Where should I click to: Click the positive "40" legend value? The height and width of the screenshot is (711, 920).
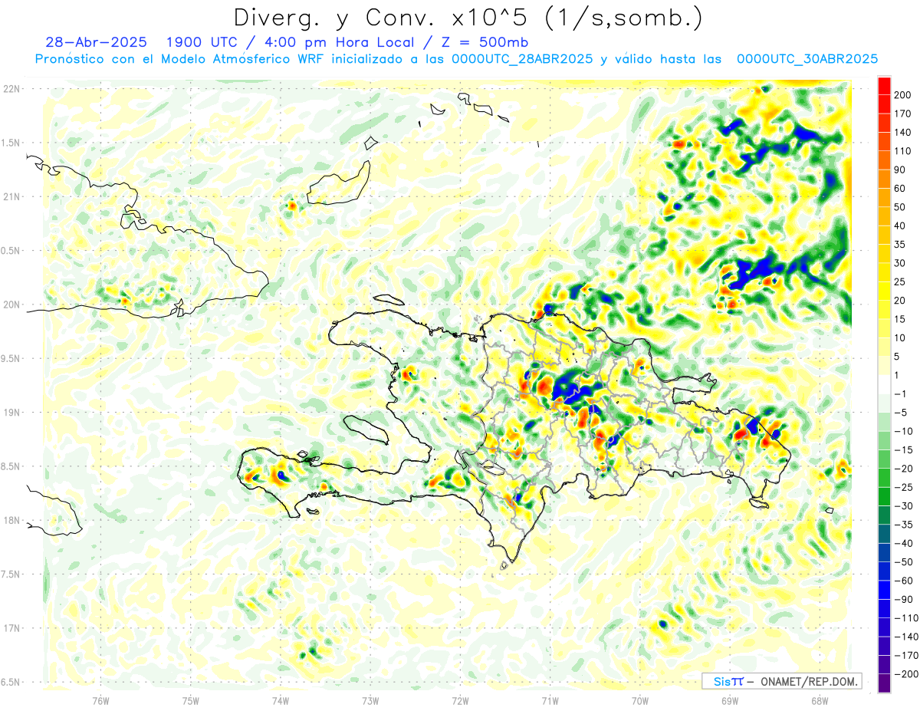click(x=900, y=225)
